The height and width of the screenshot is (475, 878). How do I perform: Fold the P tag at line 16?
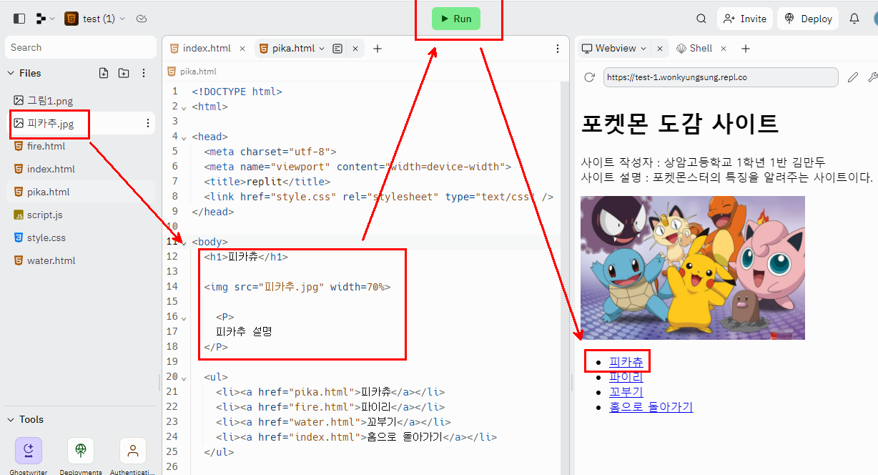point(184,318)
